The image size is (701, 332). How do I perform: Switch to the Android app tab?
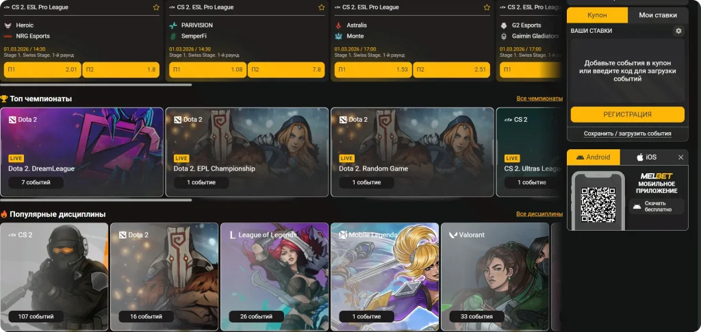click(x=594, y=157)
